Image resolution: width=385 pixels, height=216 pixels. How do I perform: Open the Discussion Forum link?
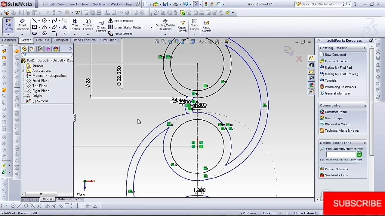(x=337, y=124)
